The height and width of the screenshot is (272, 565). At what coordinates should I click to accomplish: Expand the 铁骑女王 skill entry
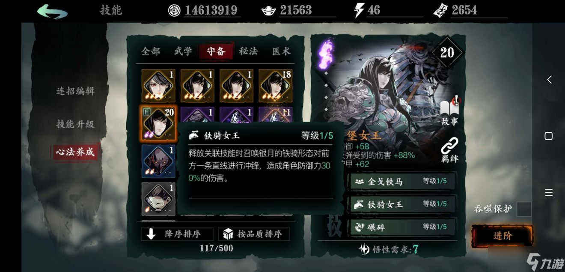[402, 204]
